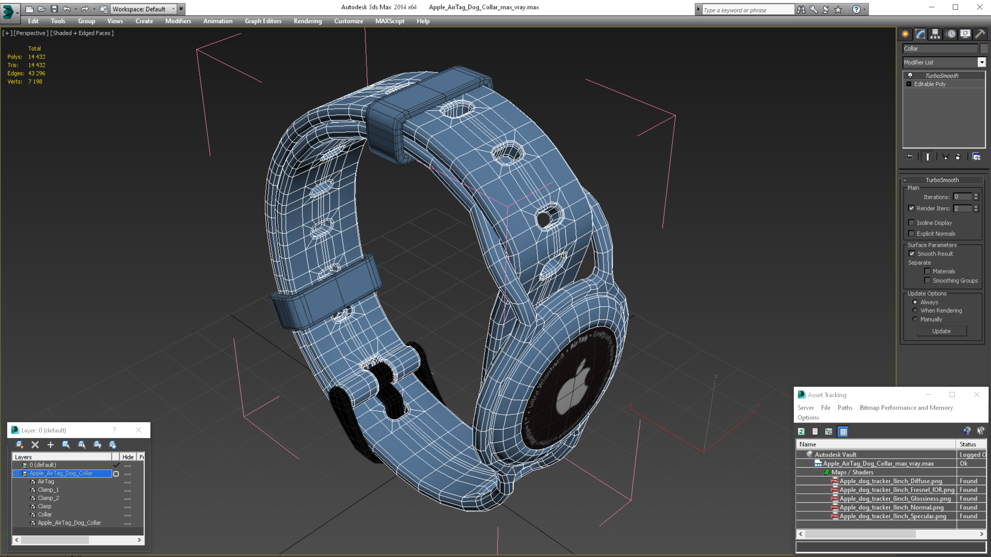This screenshot has width=991, height=557.
Task: Click the search binoculars icon
Action: point(801,9)
